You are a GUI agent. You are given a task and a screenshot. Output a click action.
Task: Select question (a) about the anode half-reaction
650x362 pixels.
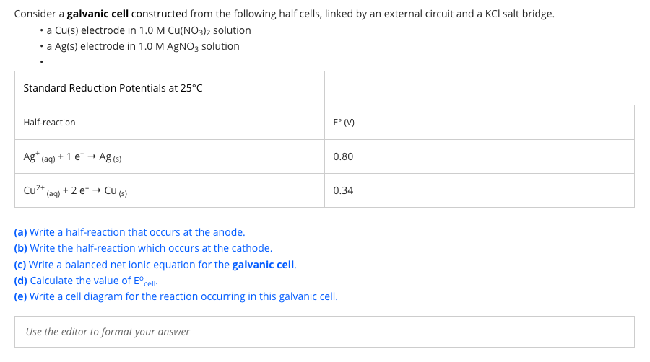point(129,232)
